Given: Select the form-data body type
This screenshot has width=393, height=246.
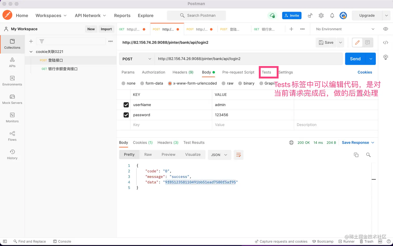Looking at the screenshot, I should (142, 83).
